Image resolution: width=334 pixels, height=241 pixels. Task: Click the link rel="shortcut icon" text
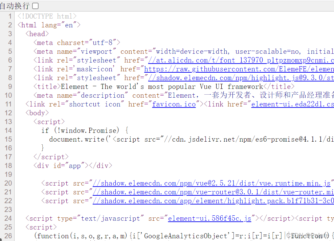pyautogui.click(x=75, y=104)
